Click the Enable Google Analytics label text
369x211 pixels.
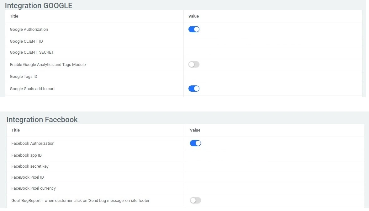click(48, 64)
